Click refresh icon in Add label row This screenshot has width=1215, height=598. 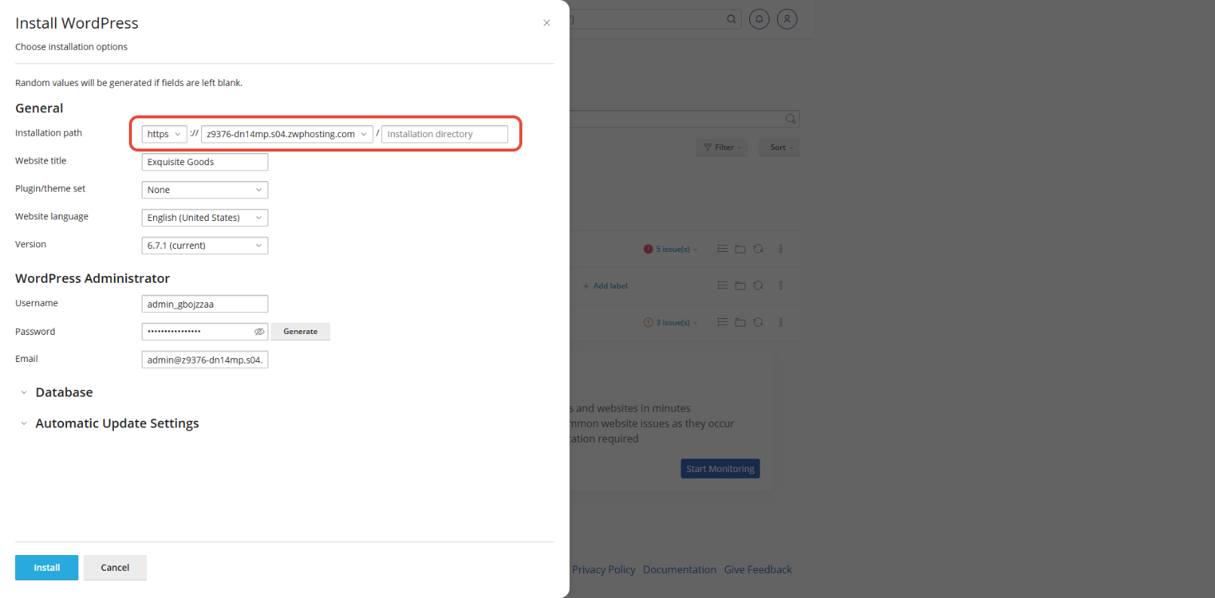coord(758,286)
